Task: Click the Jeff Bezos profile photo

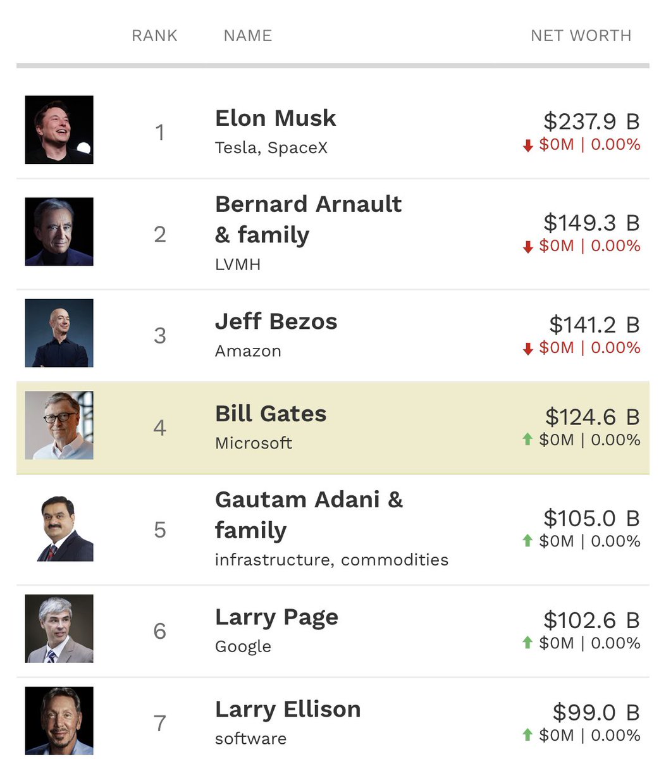Action: (x=59, y=333)
